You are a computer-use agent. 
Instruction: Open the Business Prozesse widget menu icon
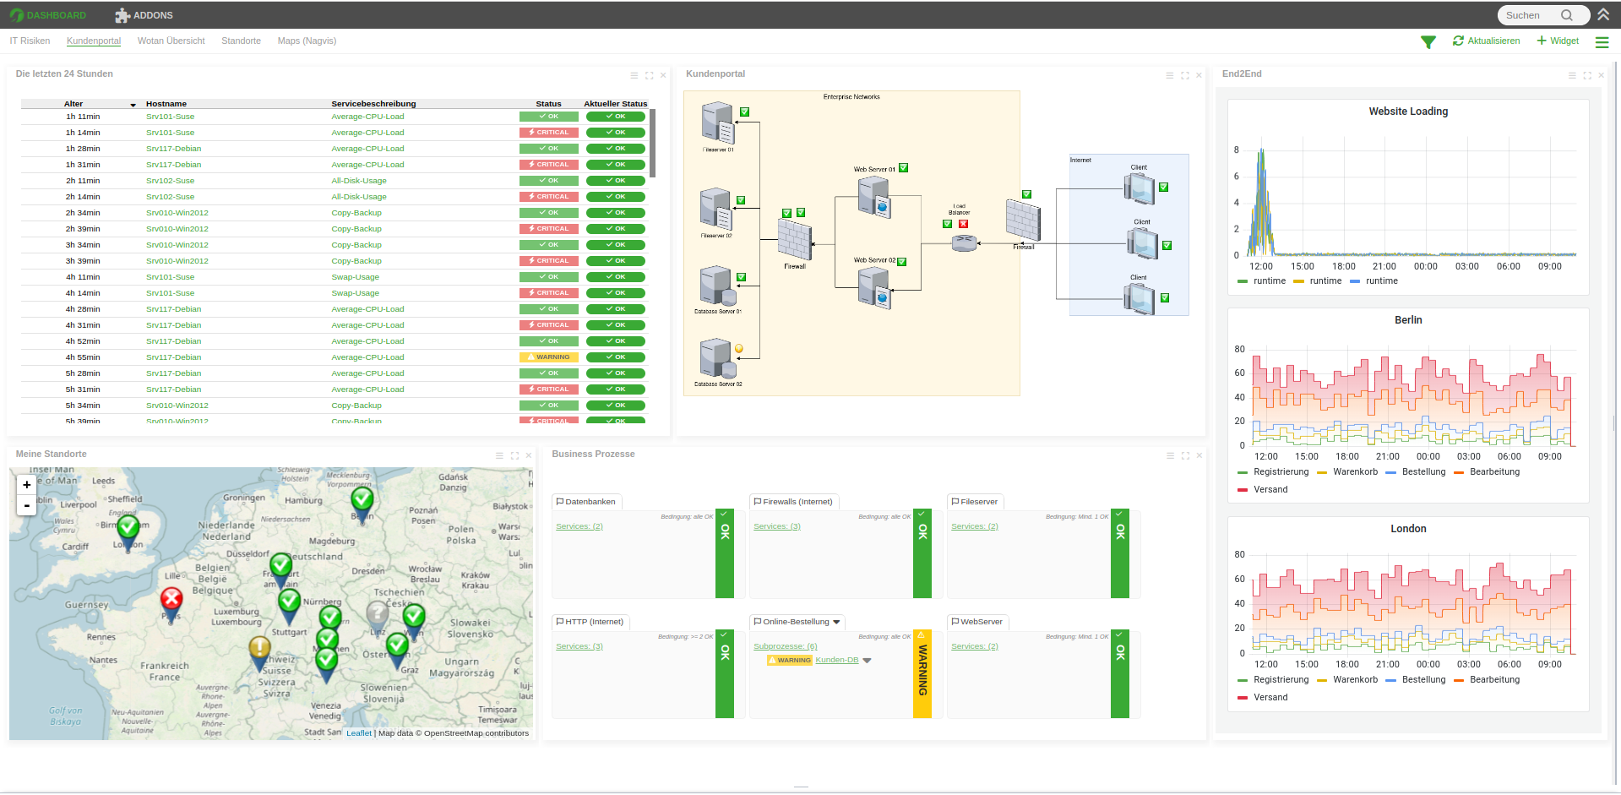click(x=1170, y=455)
